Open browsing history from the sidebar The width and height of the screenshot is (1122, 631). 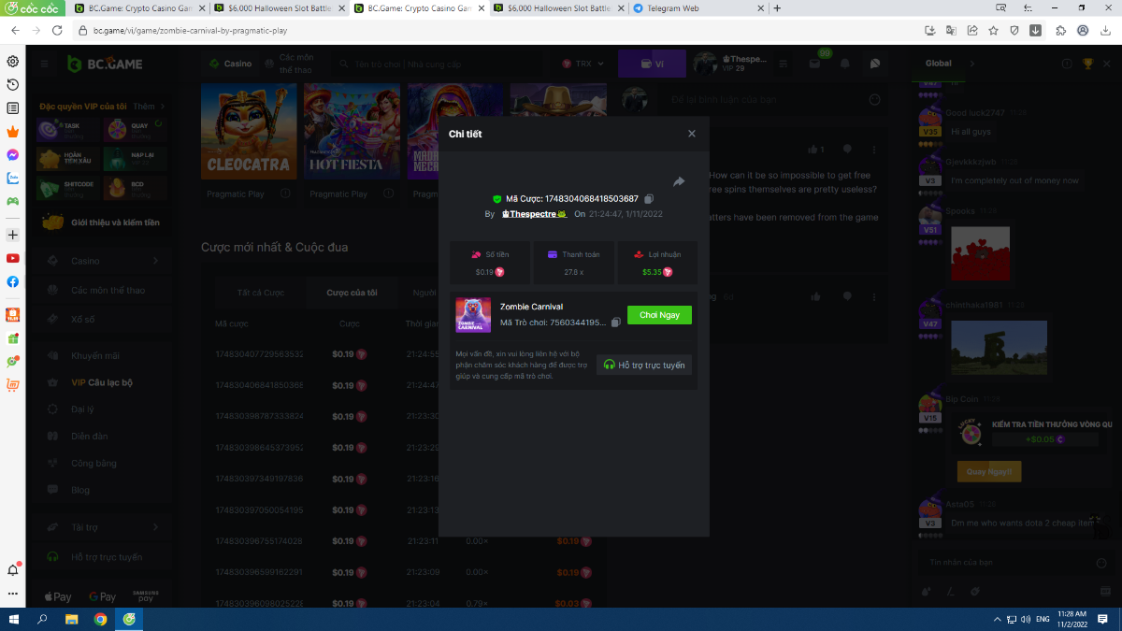point(13,85)
